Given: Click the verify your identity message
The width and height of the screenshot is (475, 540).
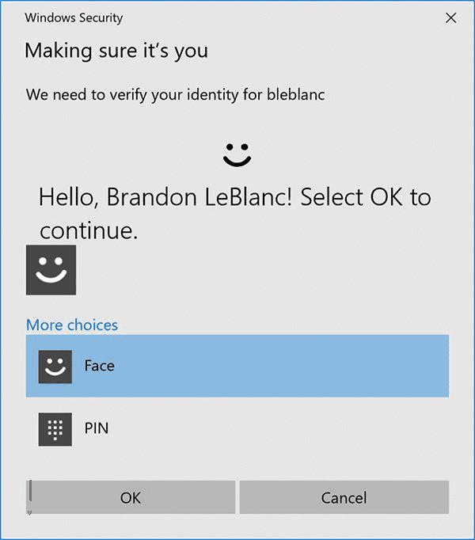Looking at the screenshot, I should point(175,95).
